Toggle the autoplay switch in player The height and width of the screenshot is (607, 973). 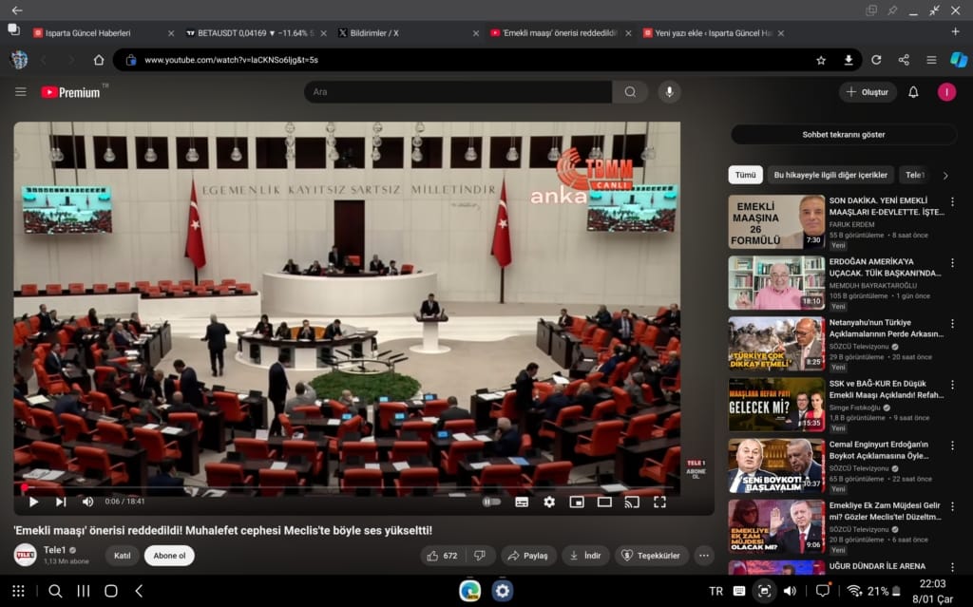[x=491, y=502]
